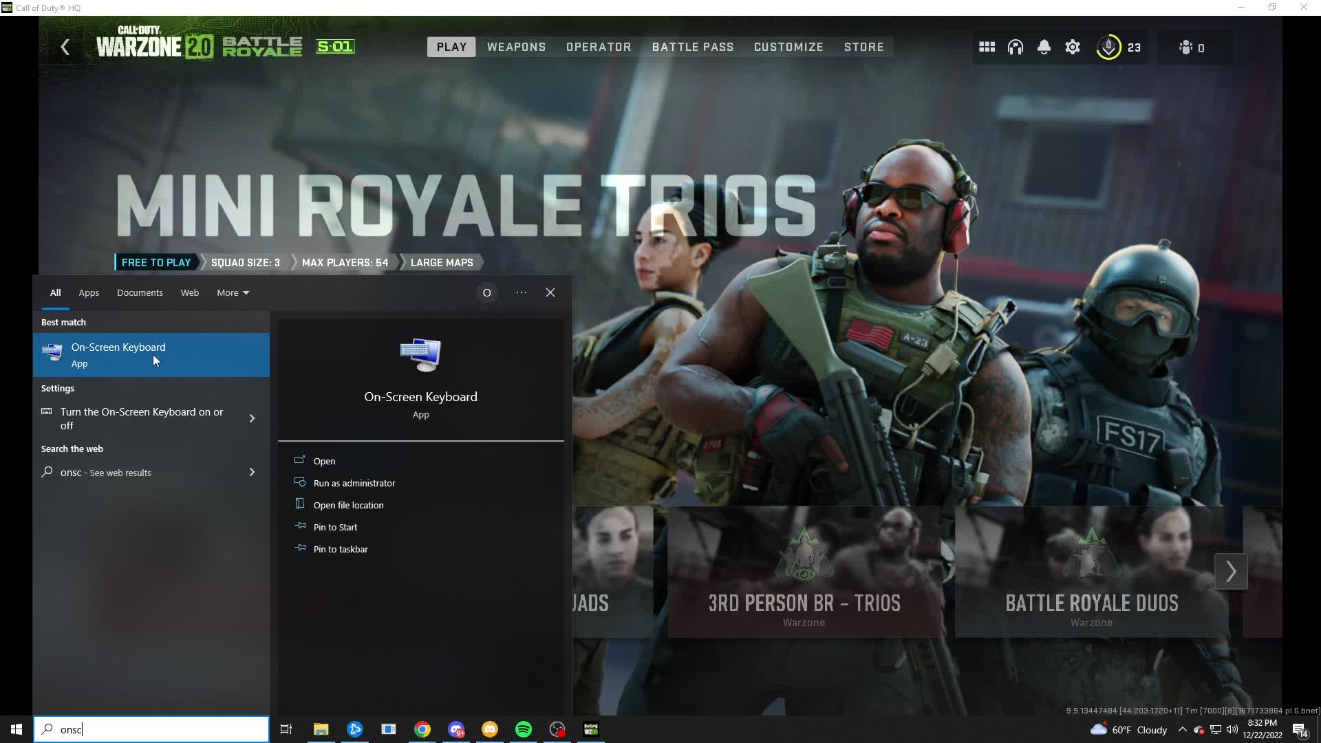Click Pin to taskbar option
Image resolution: width=1321 pixels, height=743 pixels.
click(340, 548)
